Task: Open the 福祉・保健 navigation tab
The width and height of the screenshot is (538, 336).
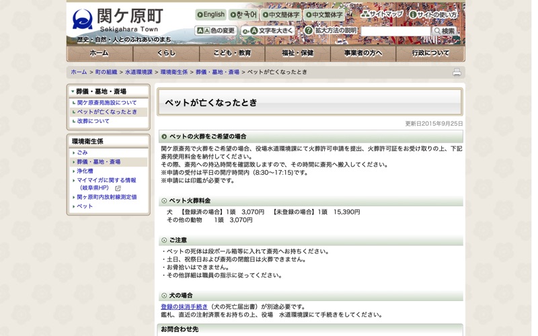Action: [x=297, y=54]
